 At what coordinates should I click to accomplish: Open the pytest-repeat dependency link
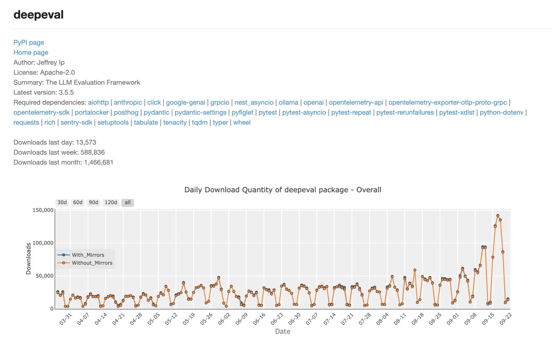(x=351, y=112)
